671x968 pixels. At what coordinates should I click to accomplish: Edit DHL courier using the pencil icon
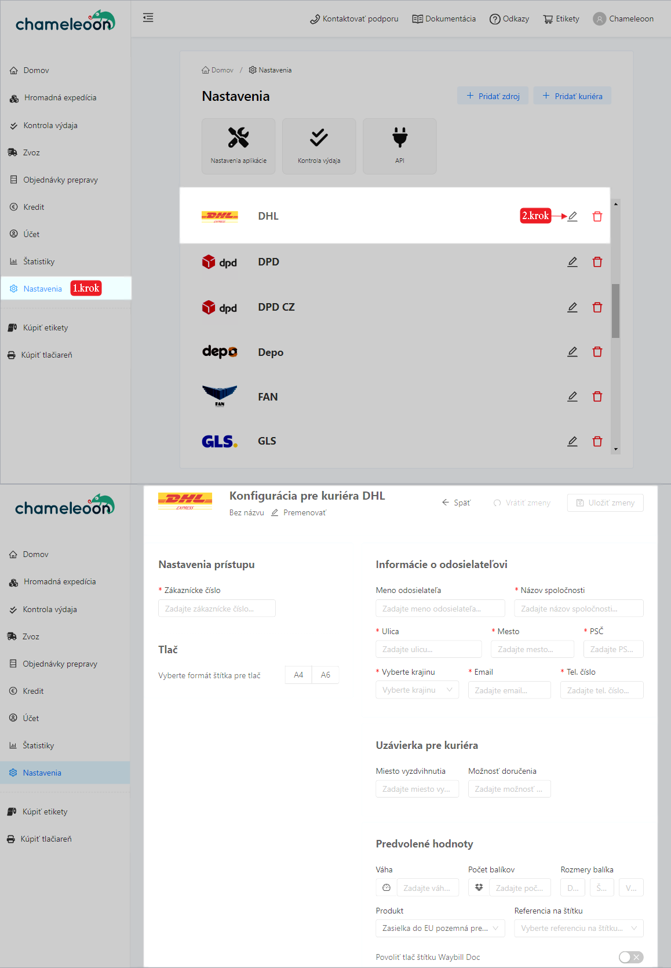(572, 216)
